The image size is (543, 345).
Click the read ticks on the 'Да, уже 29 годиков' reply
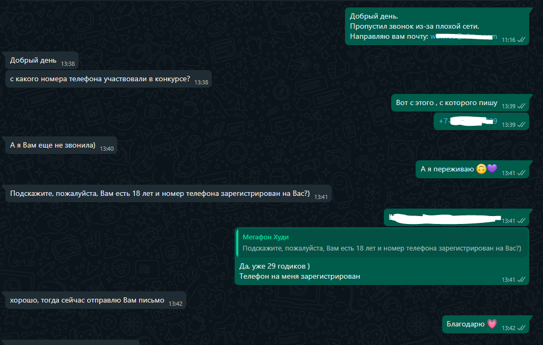(x=521, y=280)
